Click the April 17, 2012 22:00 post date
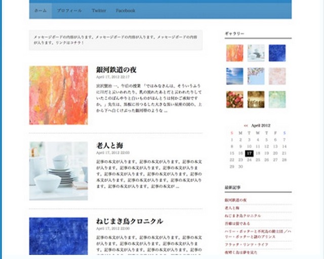The image size is (324, 259). click(113, 229)
